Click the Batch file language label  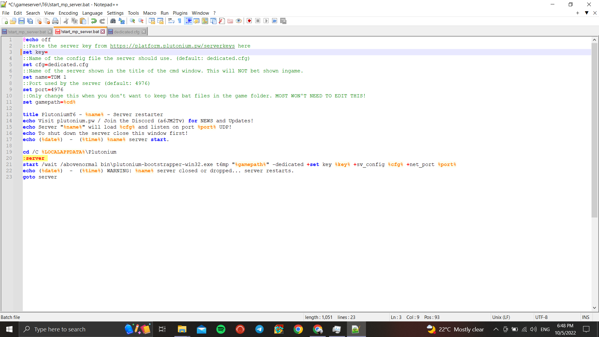[10, 317]
